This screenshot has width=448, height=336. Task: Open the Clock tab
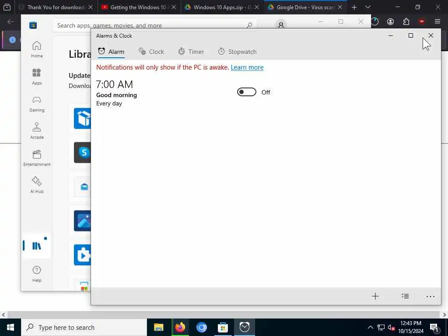pos(151,52)
